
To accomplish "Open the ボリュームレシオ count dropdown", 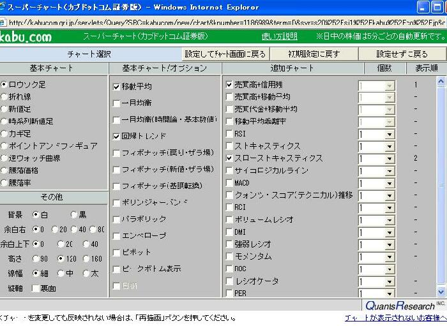I will [x=390, y=220].
